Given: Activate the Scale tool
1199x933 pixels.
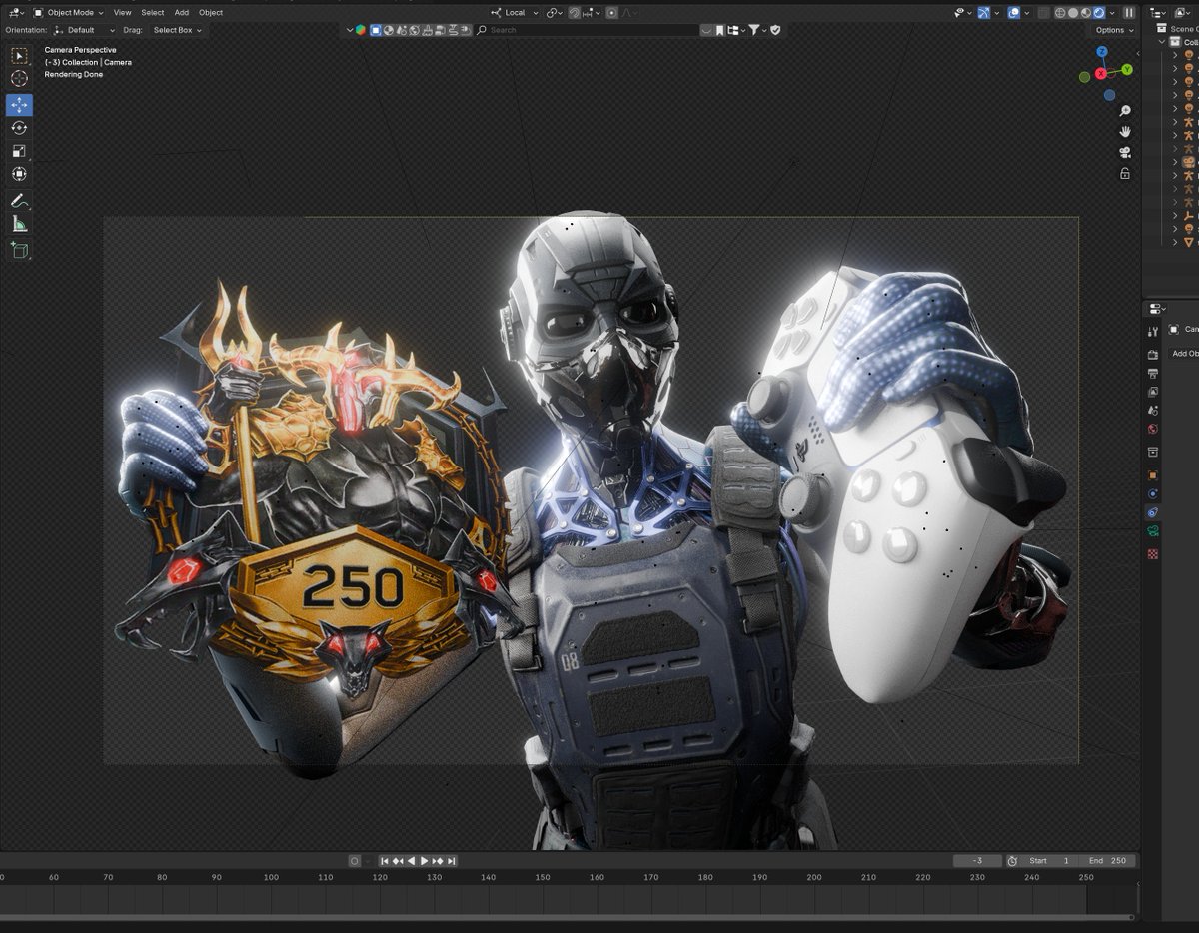Looking at the screenshot, I should click(x=19, y=151).
